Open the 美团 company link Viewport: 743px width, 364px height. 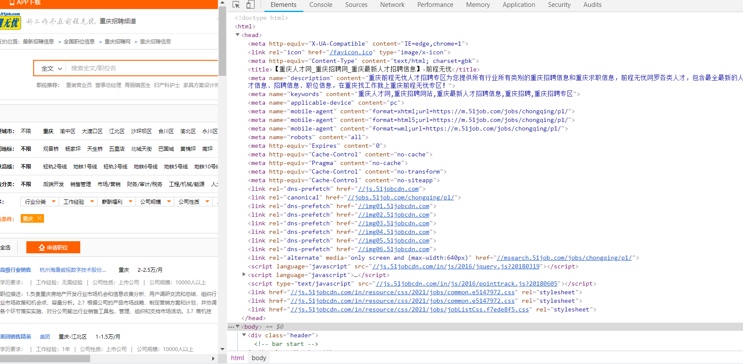pyautogui.click(x=45, y=337)
